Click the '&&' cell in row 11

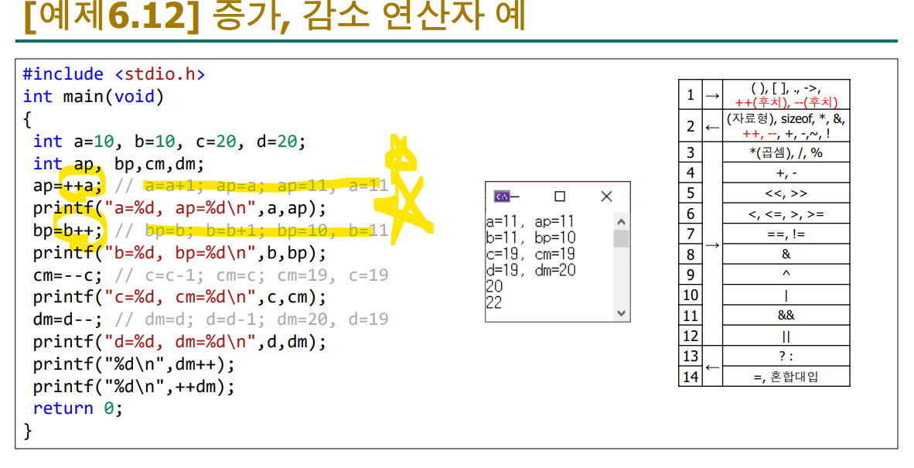pyautogui.click(x=786, y=316)
